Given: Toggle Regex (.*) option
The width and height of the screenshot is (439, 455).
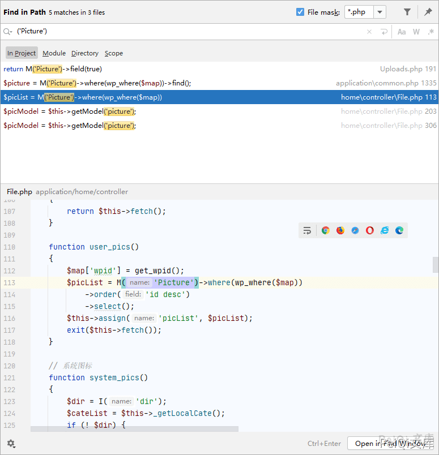Looking at the screenshot, I should click(431, 32).
